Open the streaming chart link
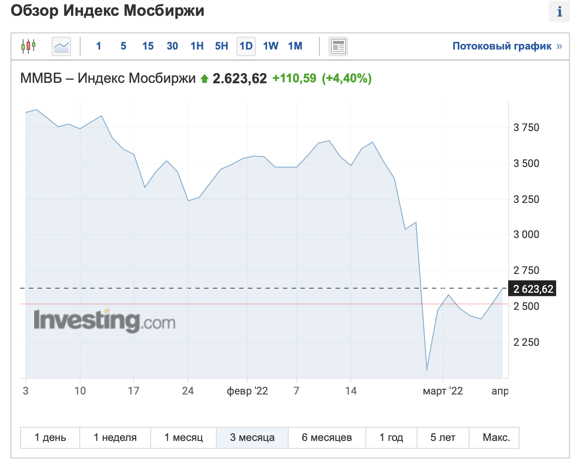This screenshot has height=476, width=580. (507, 46)
